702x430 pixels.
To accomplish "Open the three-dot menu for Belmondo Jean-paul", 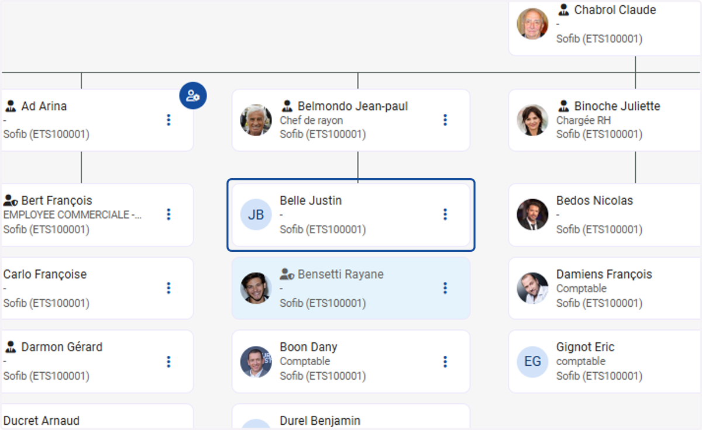I will tap(445, 120).
